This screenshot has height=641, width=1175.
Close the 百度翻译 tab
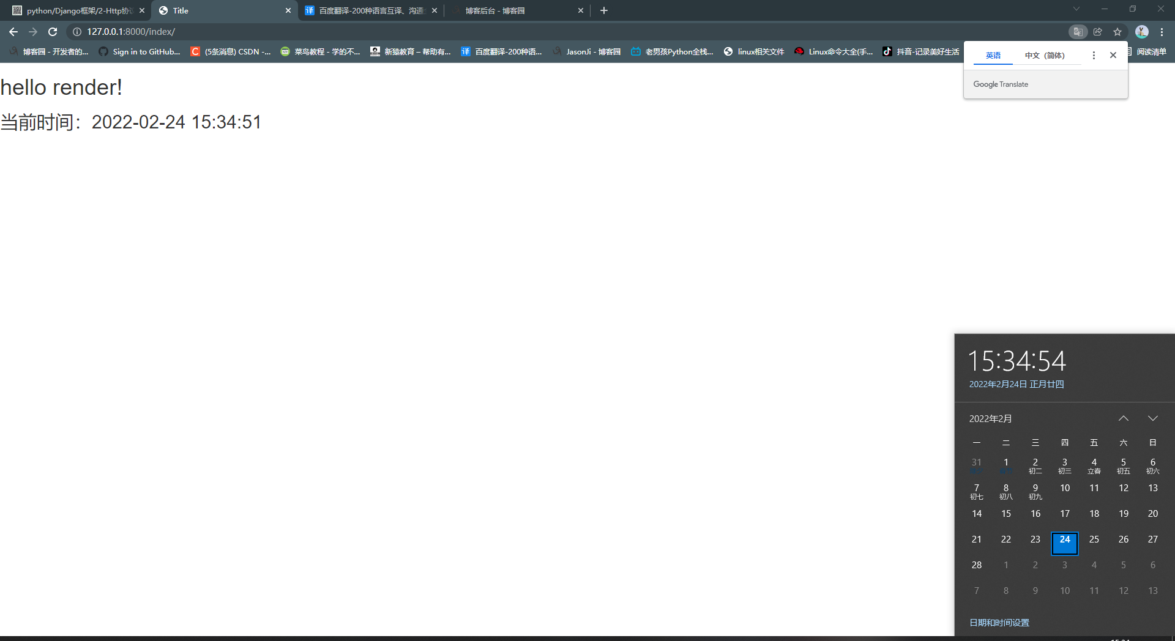[435, 10]
